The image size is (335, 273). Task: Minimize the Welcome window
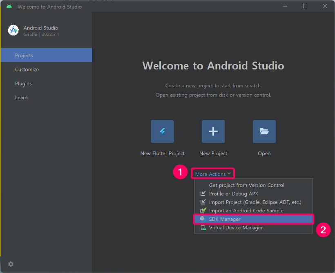tap(285, 6)
